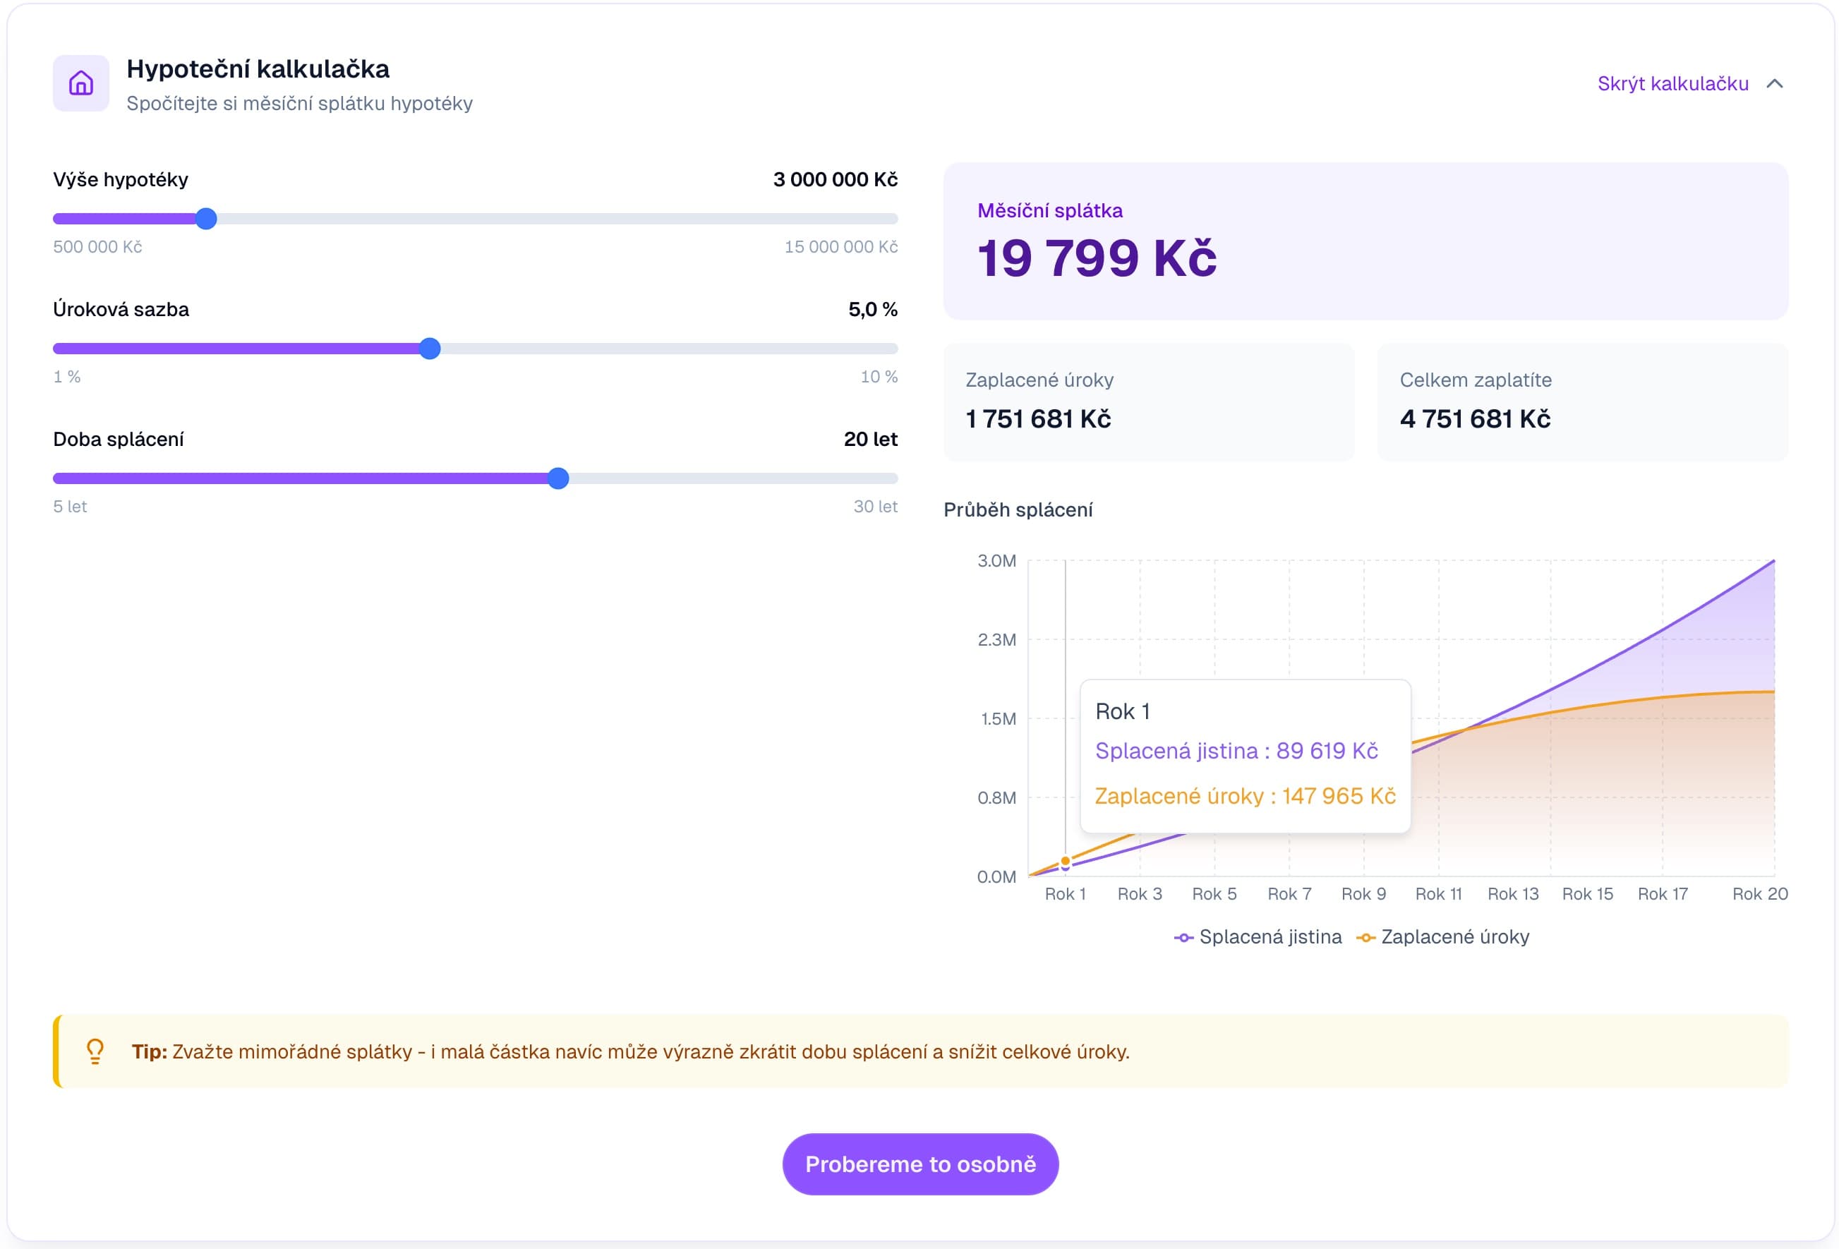Viewport: 1839px width, 1249px height.
Task: Click the Rok 1 tooltip on the chart
Action: (x=1246, y=752)
